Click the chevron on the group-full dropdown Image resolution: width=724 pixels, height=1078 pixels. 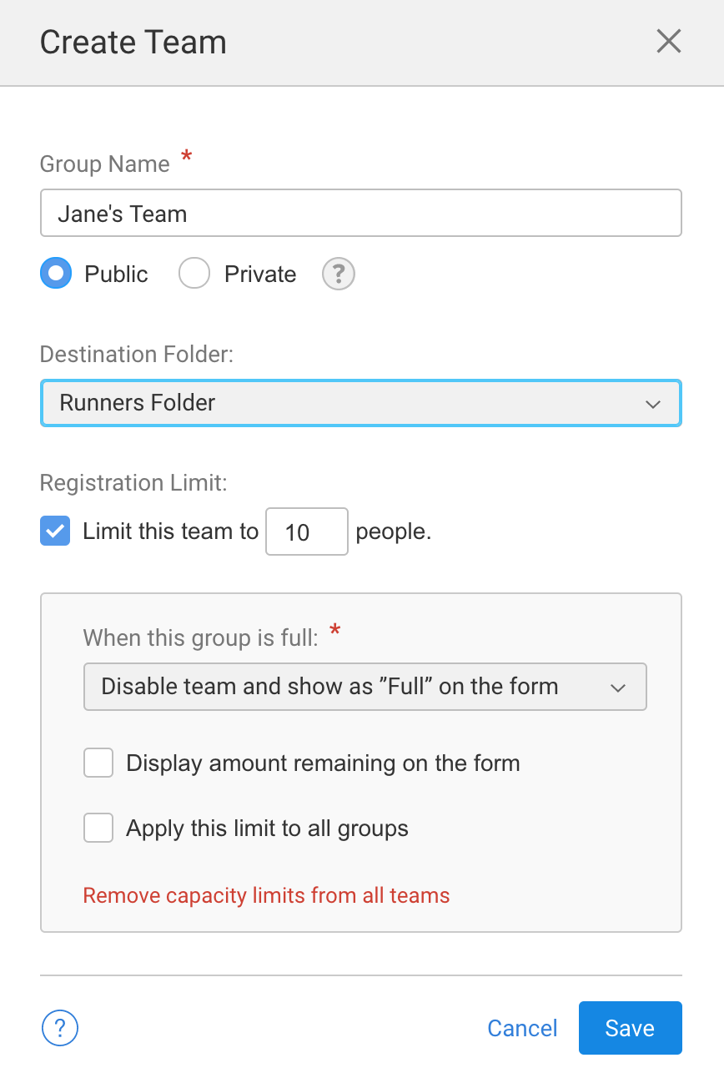[618, 688]
